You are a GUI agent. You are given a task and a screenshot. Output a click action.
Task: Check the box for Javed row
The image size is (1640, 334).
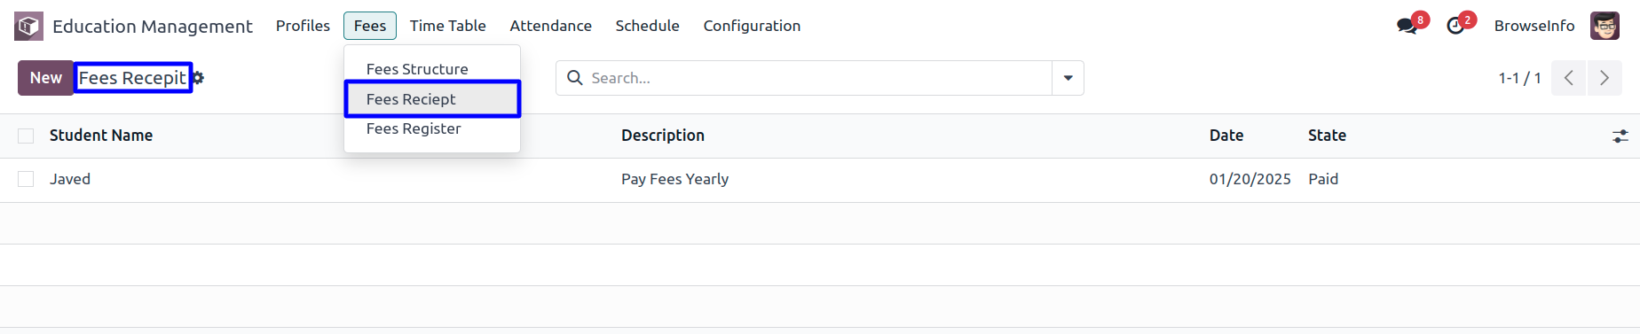click(x=26, y=179)
